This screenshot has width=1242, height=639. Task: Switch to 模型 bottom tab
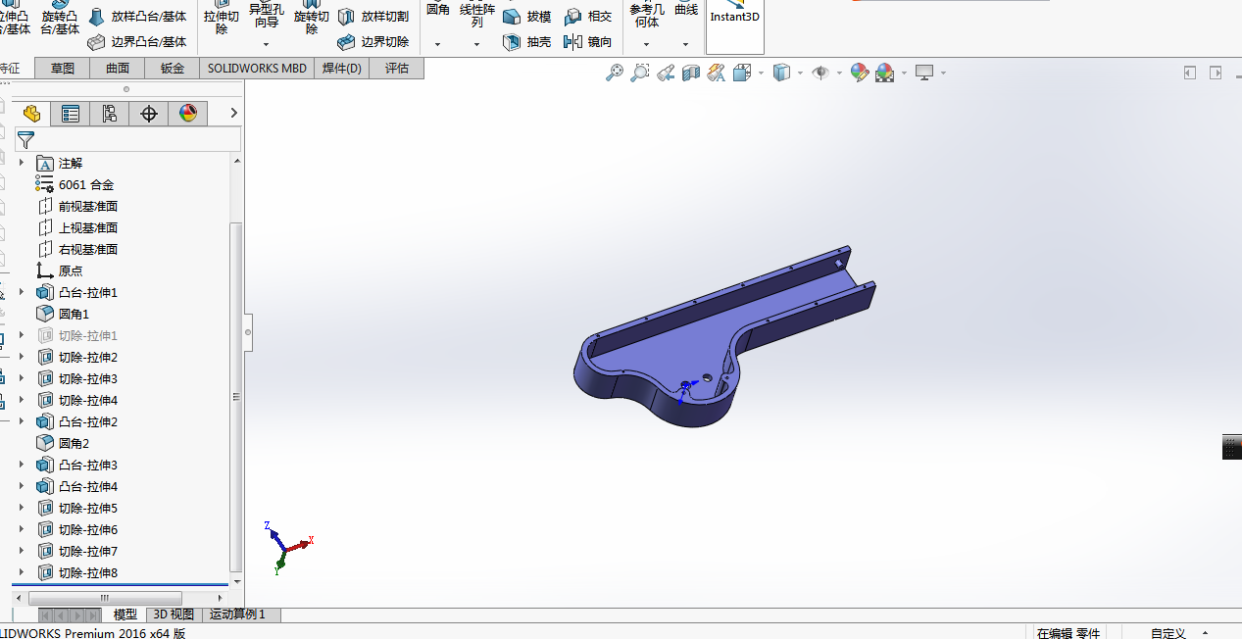pyautogui.click(x=125, y=614)
